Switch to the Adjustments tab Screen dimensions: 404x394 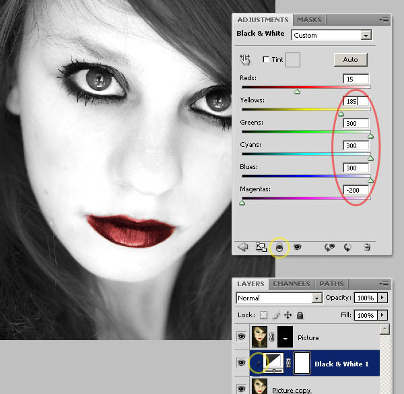(263, 20)
